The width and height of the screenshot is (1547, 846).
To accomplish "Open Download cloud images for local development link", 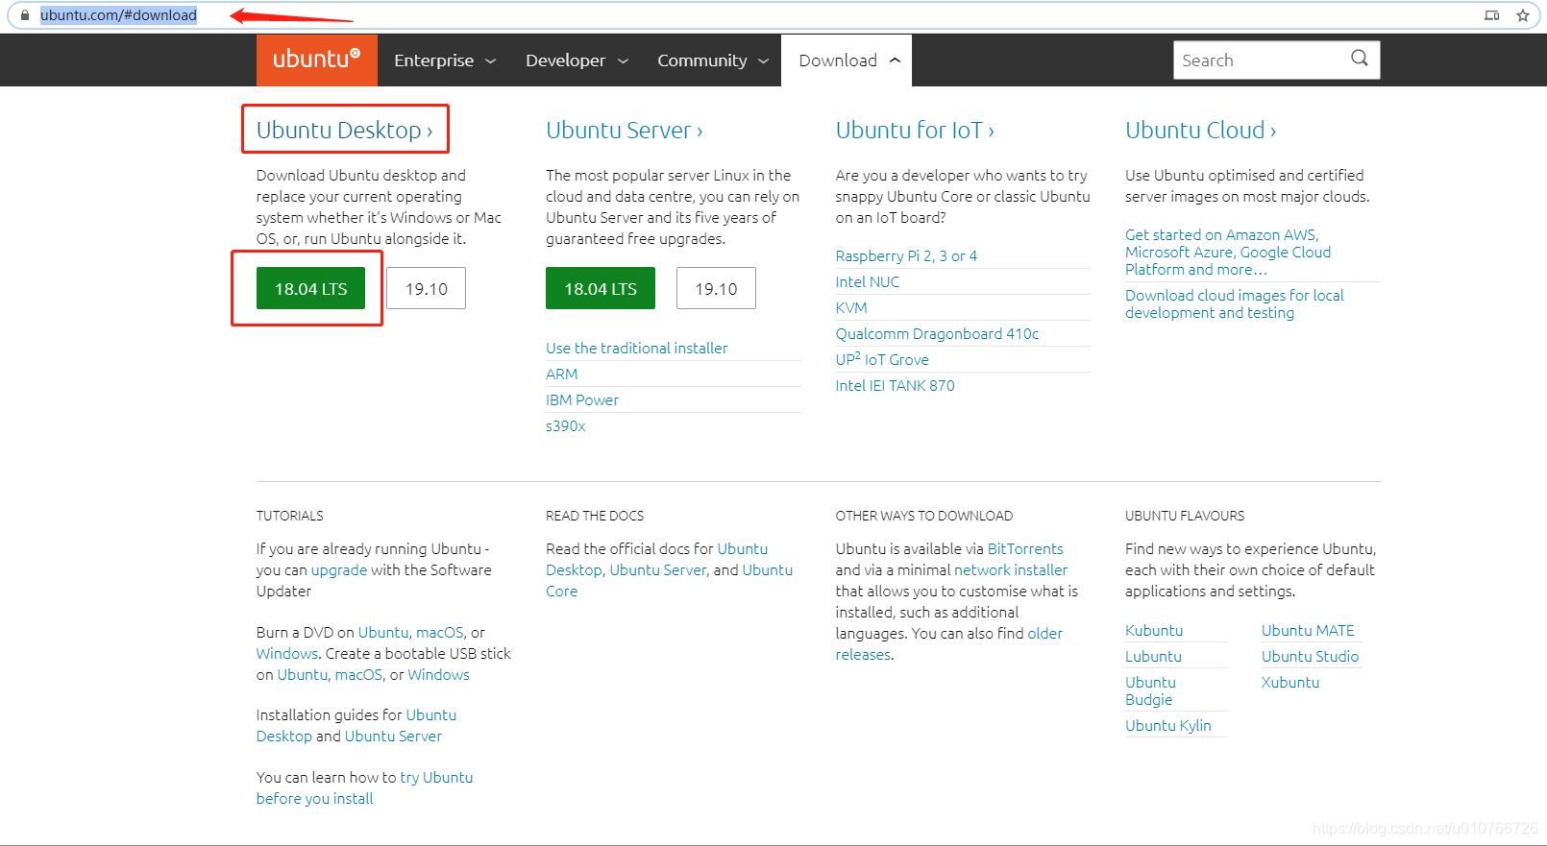I will tap(1235, 303).
